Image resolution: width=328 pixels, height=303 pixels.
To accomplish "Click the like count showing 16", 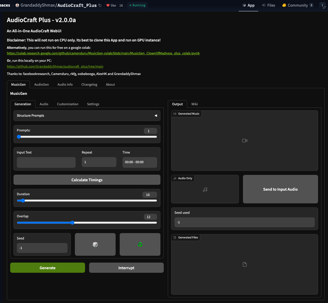I will tap(121, 5).
